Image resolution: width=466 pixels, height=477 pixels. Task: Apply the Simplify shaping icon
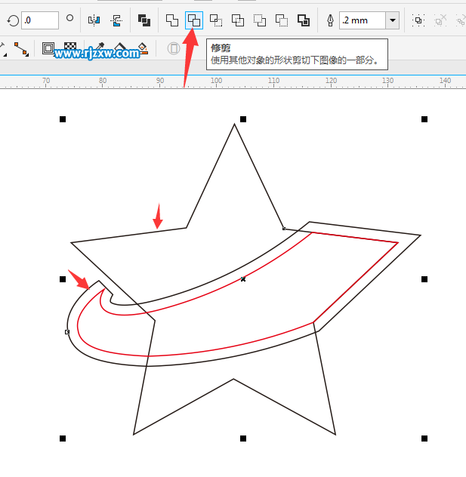click(238, 20)
